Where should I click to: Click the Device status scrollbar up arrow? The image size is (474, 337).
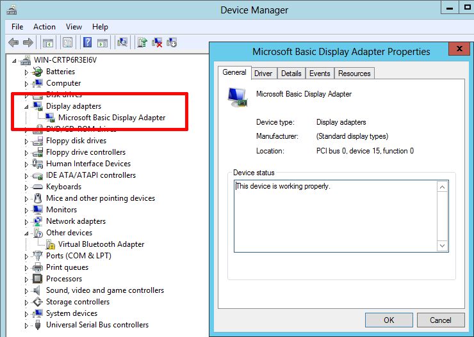(x=443, y=187)
